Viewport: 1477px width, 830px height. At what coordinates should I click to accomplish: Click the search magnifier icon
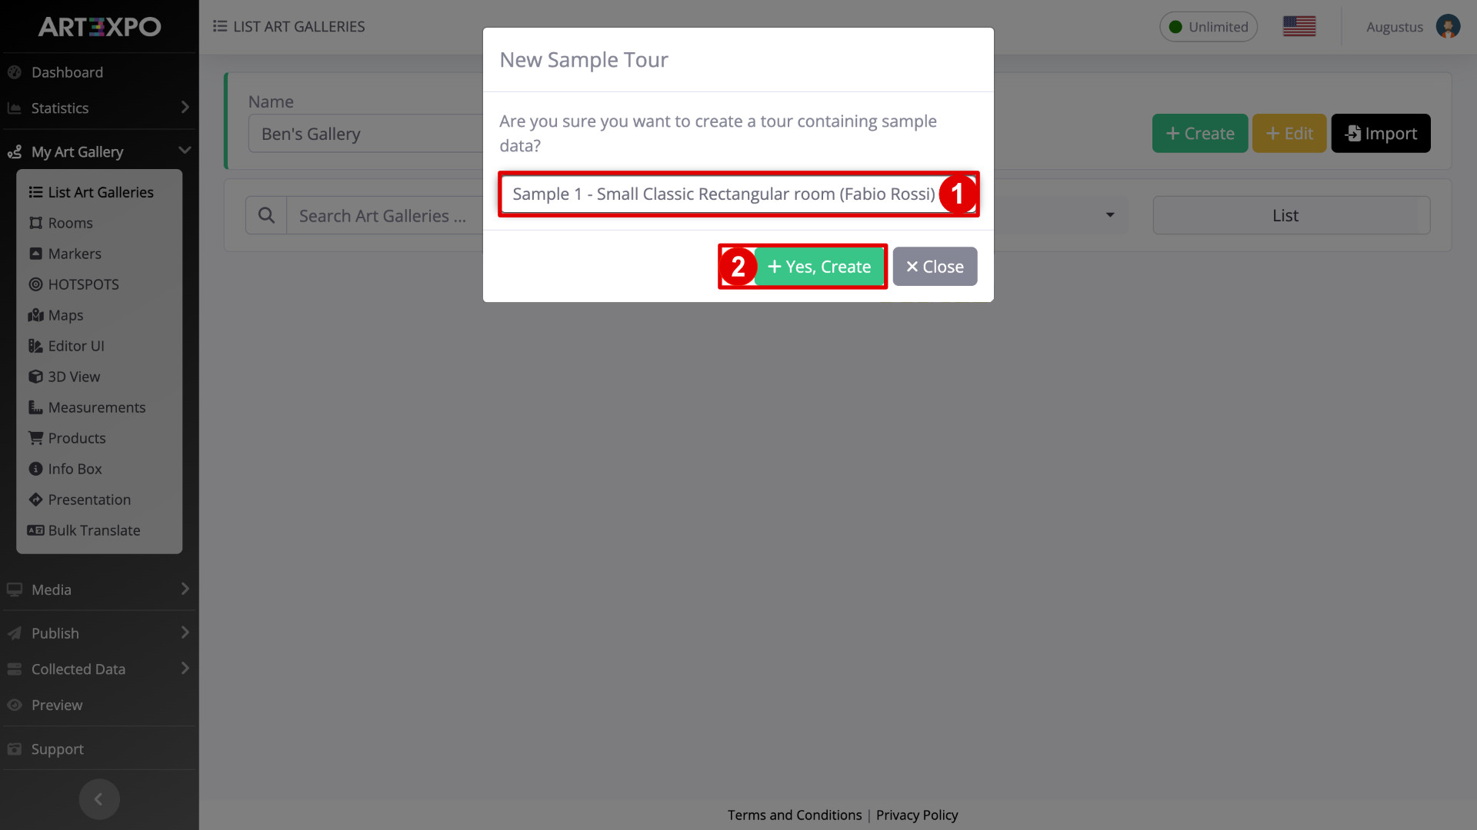(266, 215)
